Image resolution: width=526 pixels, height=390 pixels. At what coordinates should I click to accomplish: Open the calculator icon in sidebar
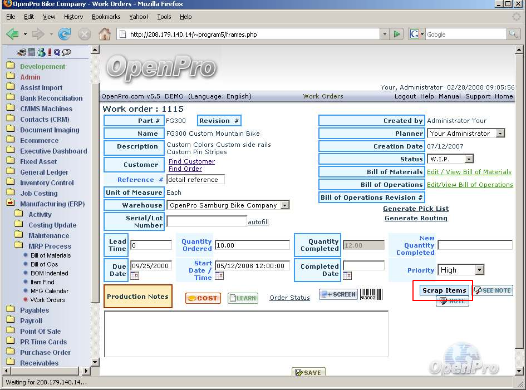click(32, 52)
